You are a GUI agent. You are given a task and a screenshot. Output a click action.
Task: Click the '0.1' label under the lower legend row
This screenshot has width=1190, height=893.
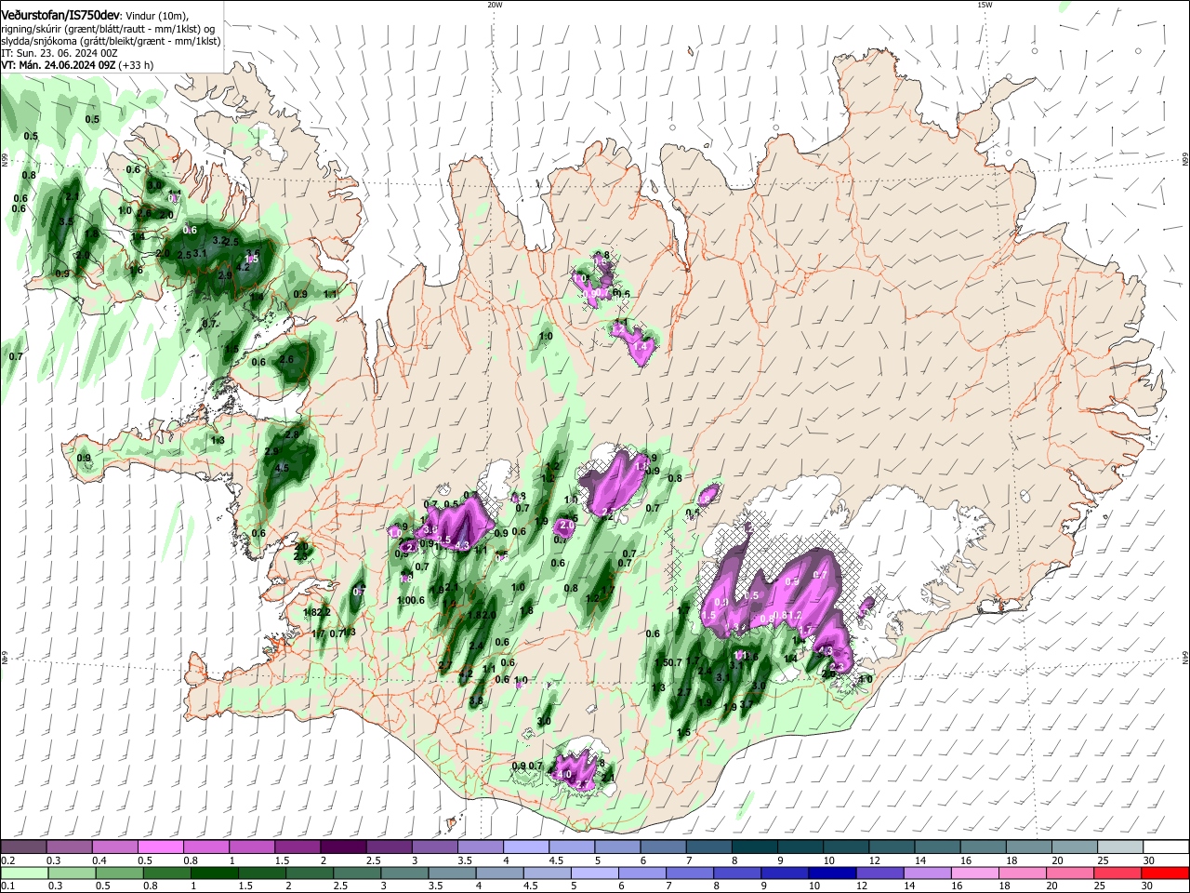click(x=7, y=886)
